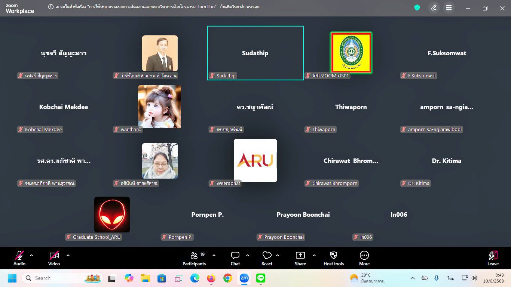Image resolution: width=511 pixels, height=287 pixels.
Task: Open the LINE app in taskbar
Action: coord(261,278)
